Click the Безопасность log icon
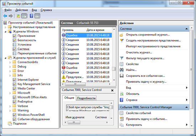The height and width of the screenshot is (136, 196). pyautogui.click(x=15, y=40)
